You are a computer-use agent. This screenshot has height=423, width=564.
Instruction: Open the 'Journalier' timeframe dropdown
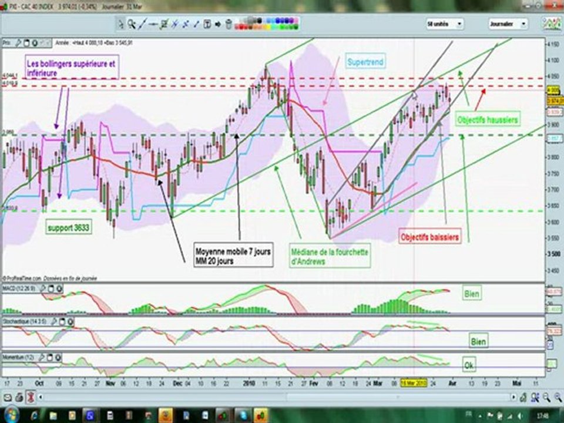508,24
